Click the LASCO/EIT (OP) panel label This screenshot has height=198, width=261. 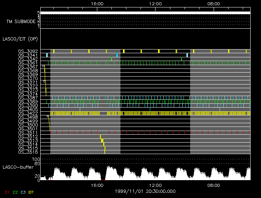20,39
